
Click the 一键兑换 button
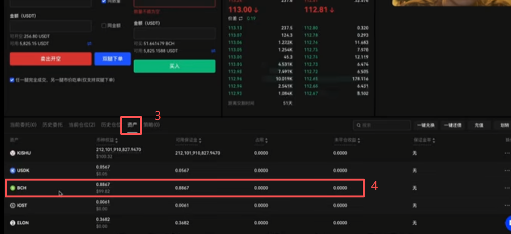pyautogui.click(x=426, y=125)
